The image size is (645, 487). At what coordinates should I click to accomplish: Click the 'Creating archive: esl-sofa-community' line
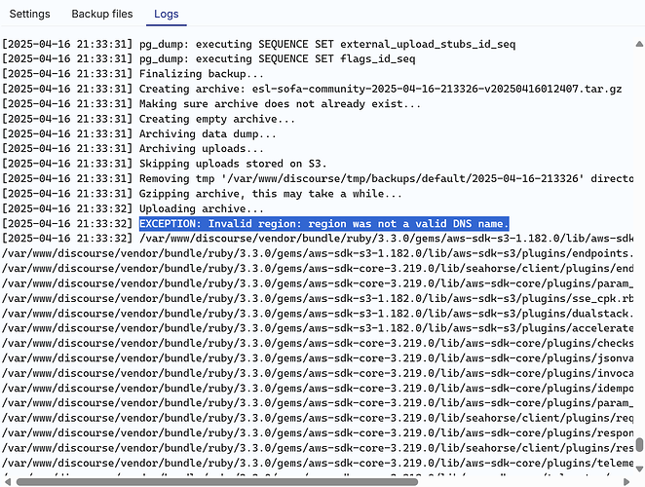tap(312, 89)
